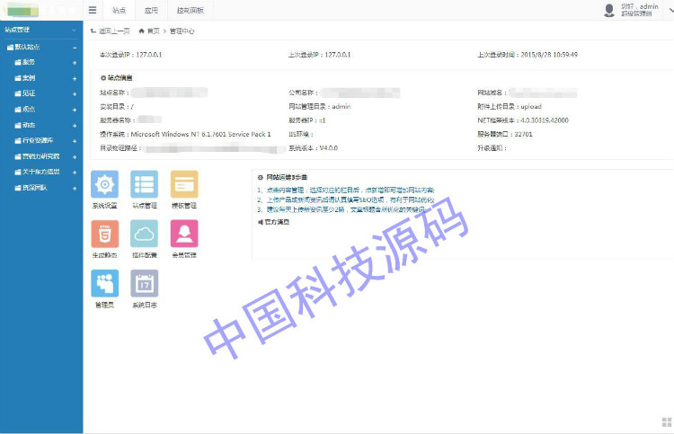
Task: Expand the 行业资源库 folder plus sign
Action: (x=75, y=141)
